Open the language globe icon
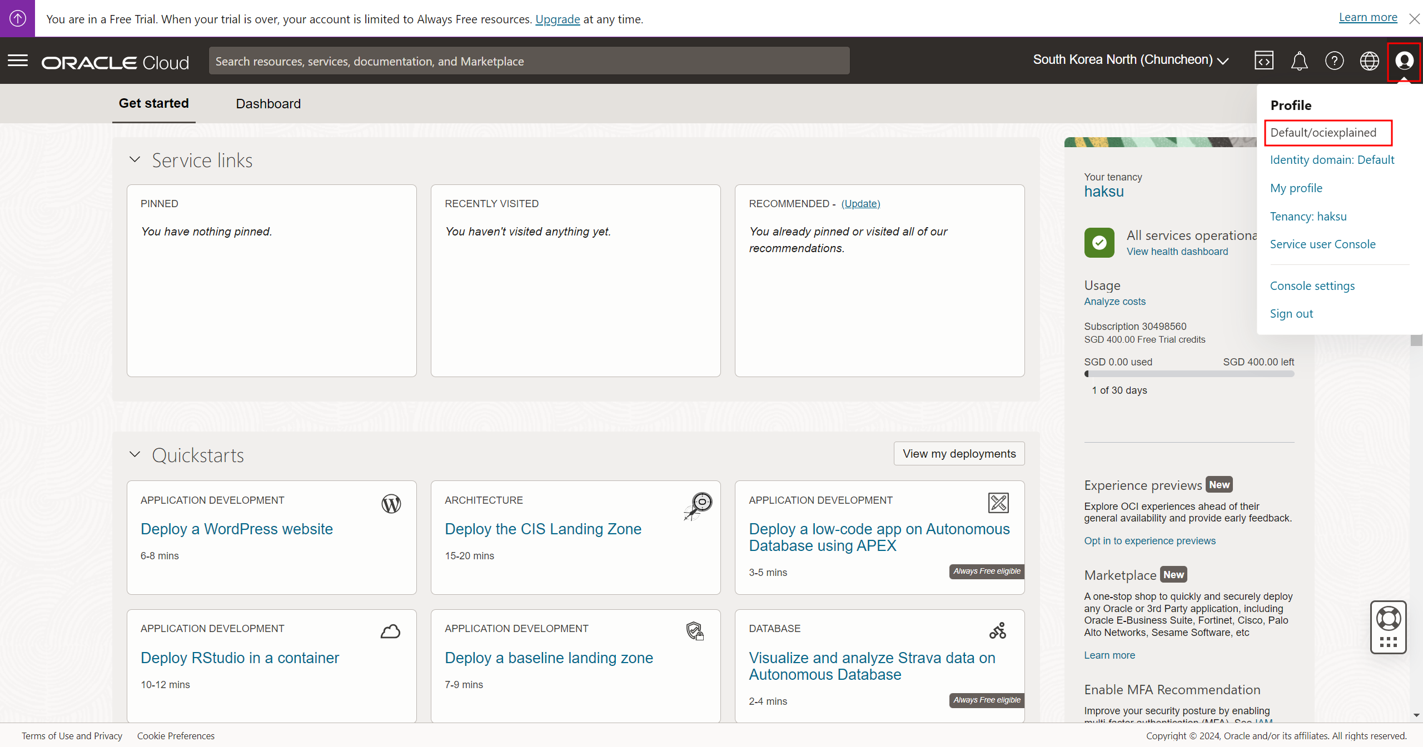 click(1369, 61)
